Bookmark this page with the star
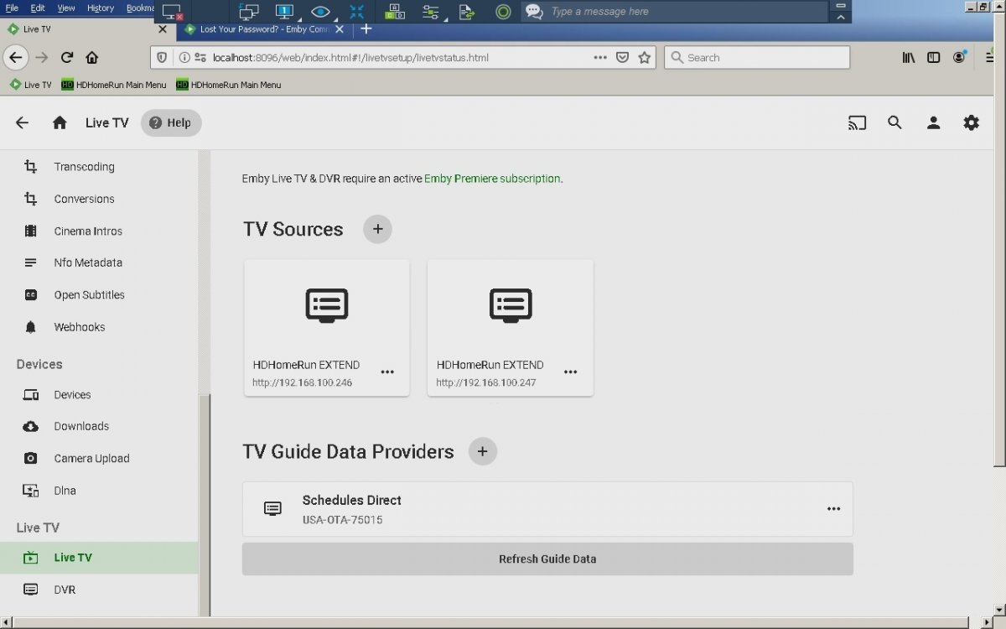The width and height of the screenshot is (1006, 629). point(644,58)
